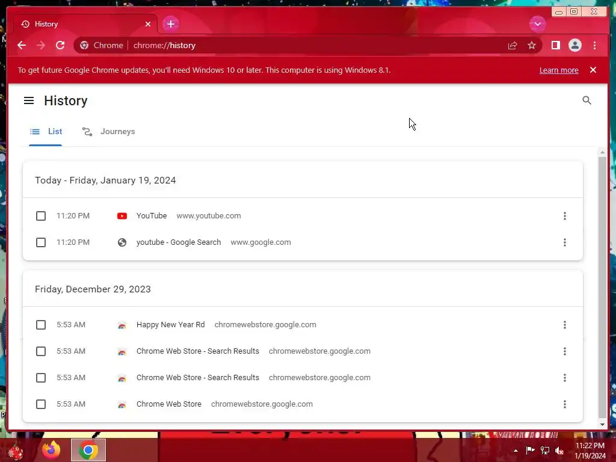Reload the History page
This screenshot has width=616, height=462.
[x=60, y=45]
